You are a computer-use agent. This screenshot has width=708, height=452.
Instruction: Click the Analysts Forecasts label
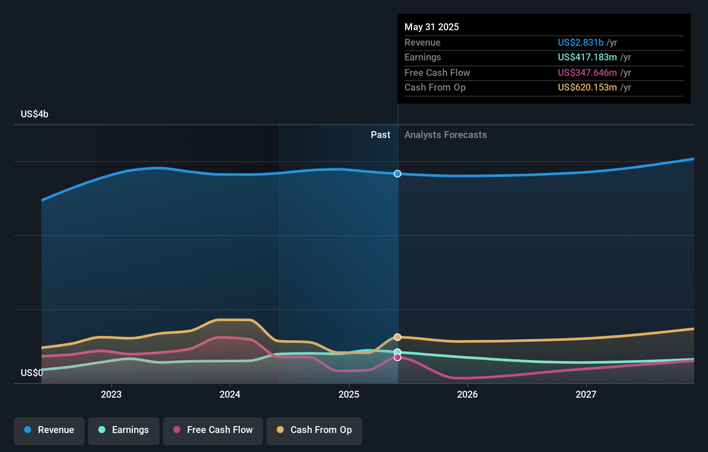coord(445,135)
